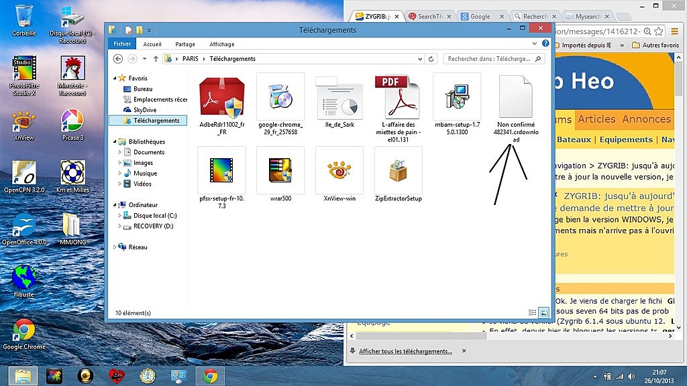The width and height of the screenshot is (687, 386).
Task: Refresh the Téléchargements folder view
Action: 431,59
